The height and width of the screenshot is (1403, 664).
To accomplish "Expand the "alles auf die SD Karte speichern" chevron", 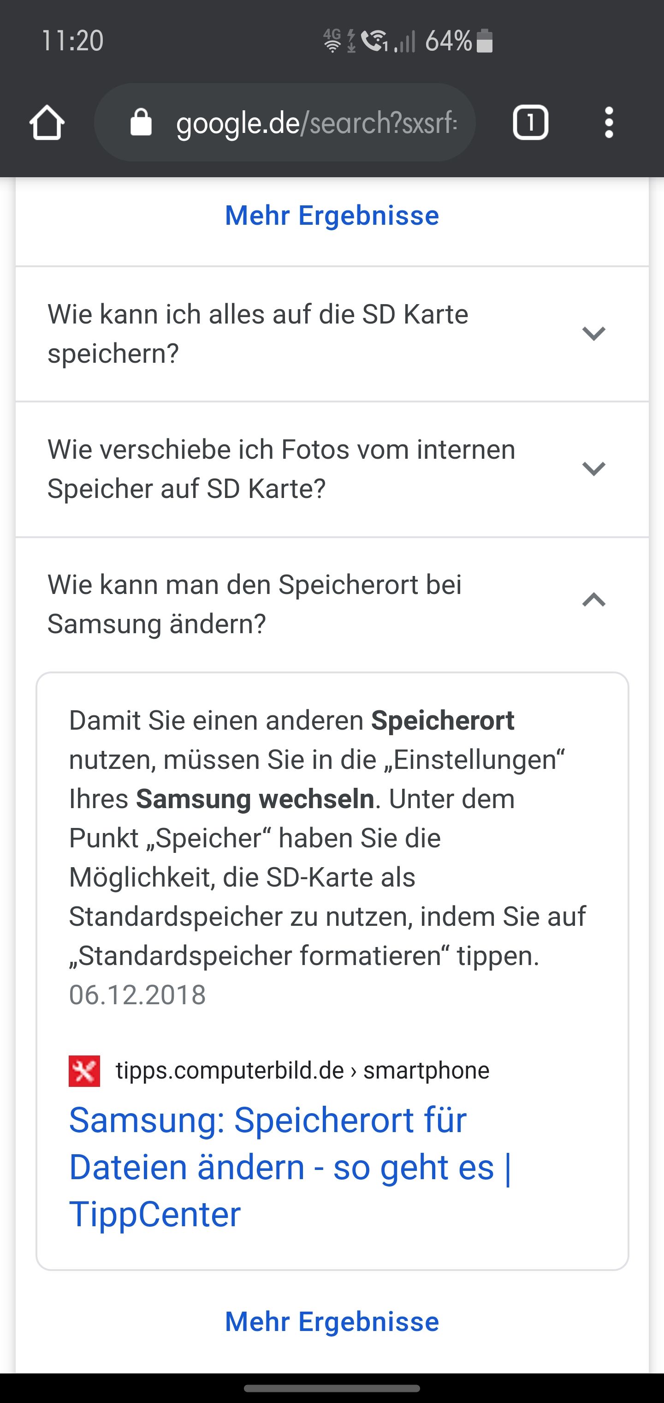I will (594, 333).
